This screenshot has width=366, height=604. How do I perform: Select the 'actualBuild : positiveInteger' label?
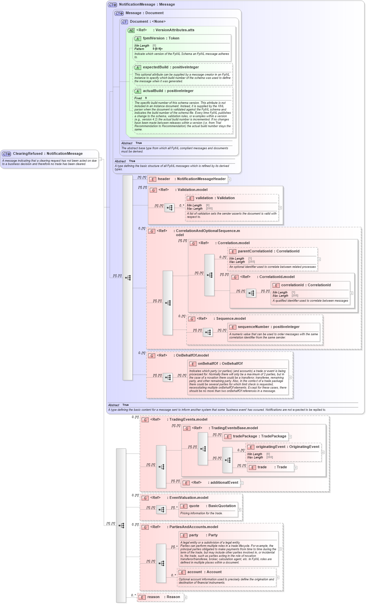coord(168,91)
